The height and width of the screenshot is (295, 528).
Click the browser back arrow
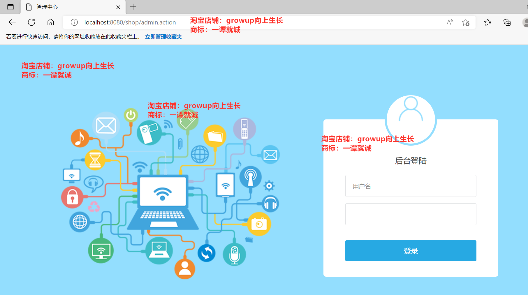pos(12,22)
